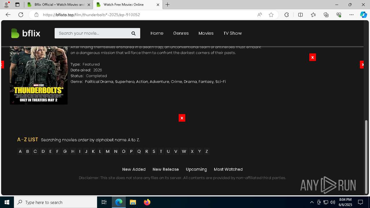Open a new tab
This screenshot has height=208, width=370.
[x=168, y=5]
